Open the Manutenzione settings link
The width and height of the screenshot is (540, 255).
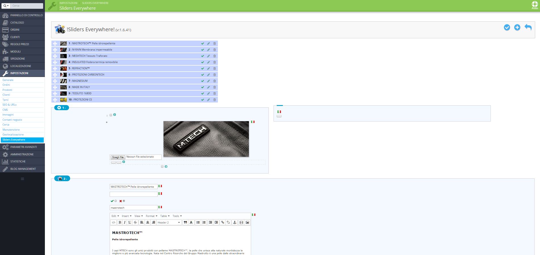pos(11,130)
